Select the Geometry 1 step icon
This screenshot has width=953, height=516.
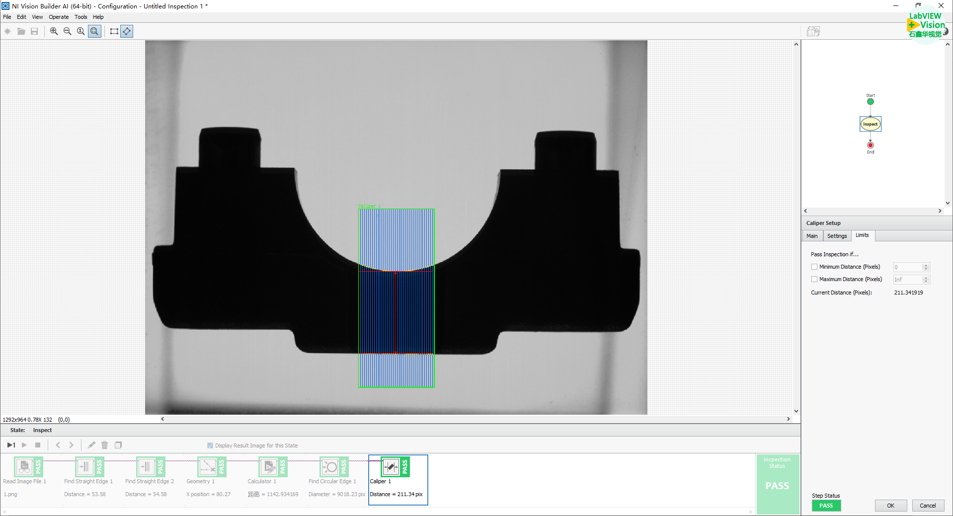208,467
